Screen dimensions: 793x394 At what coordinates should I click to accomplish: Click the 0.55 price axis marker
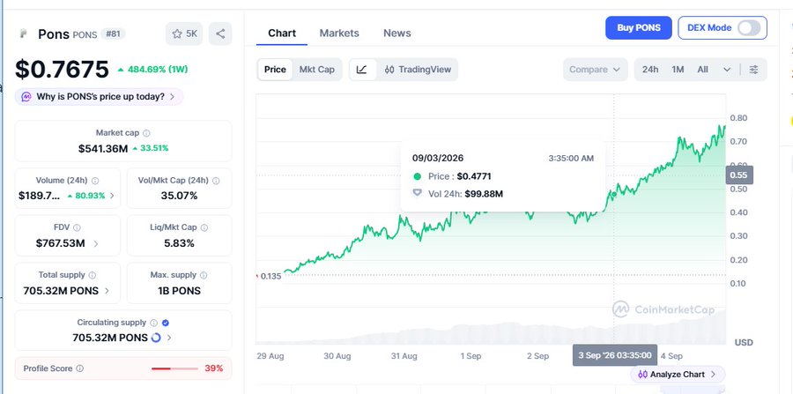pyautogui.click(x=739, y=175)
